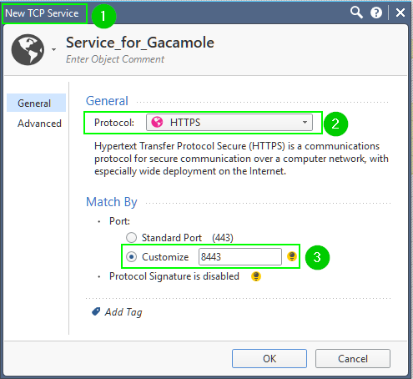Close the New TCP Service dialog
This screenshot has width=413, height=379.
[x=400, y=13]
